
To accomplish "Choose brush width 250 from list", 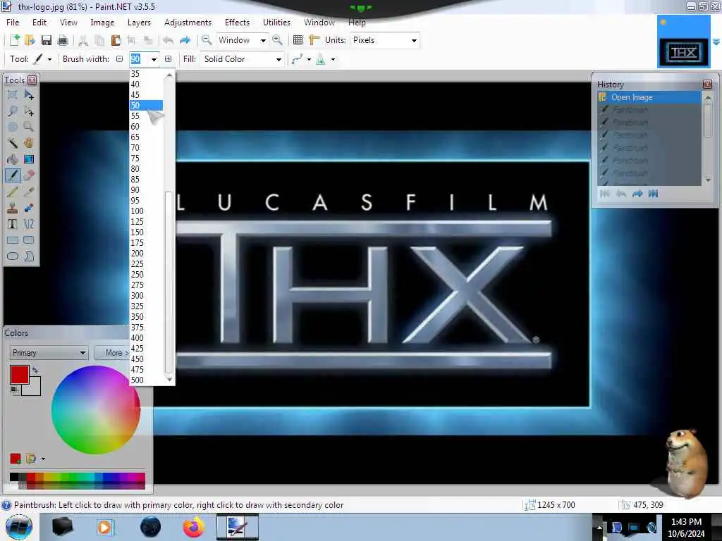I will tap(146, 275).
